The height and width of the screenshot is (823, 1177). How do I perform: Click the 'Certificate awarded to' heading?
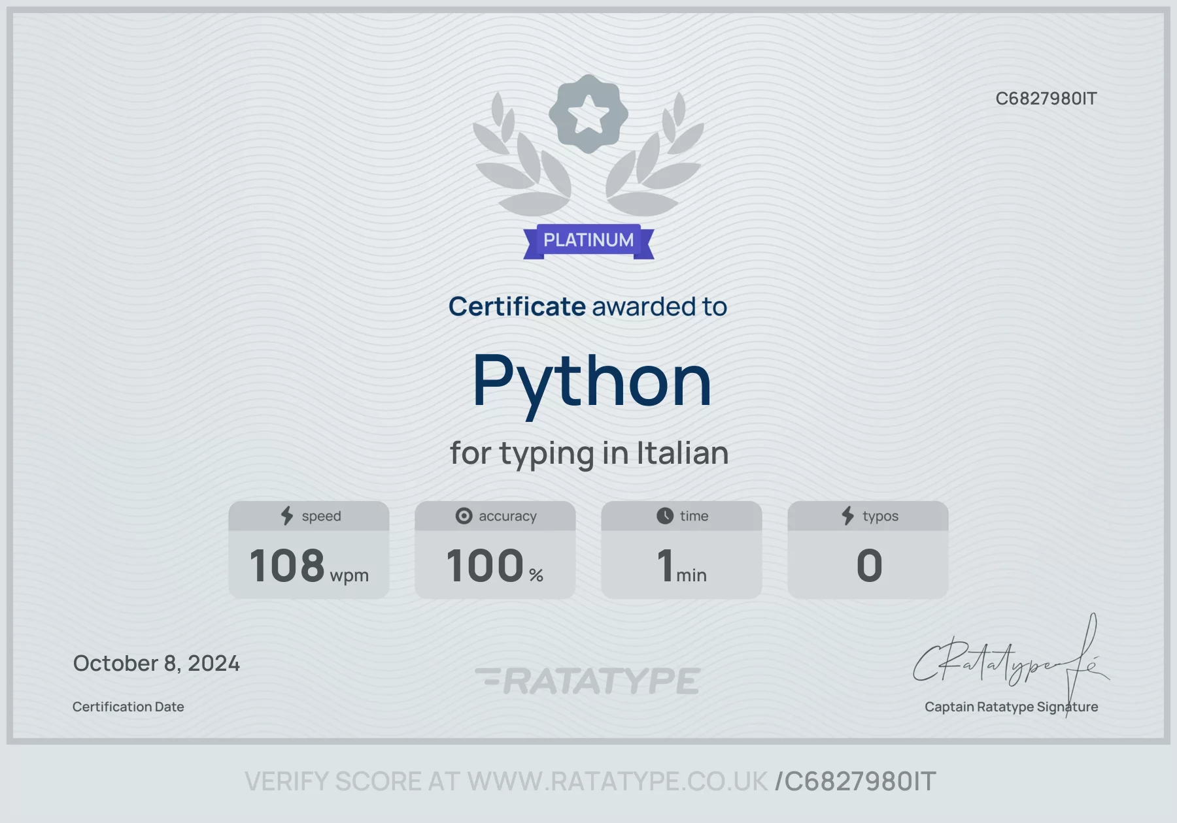(588, 306)
